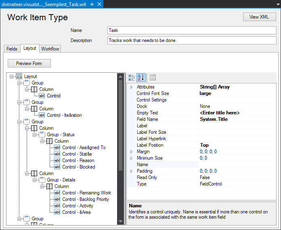Expand the Attributes property
Viewport: 281px width, 230px height.
(131, 87)
